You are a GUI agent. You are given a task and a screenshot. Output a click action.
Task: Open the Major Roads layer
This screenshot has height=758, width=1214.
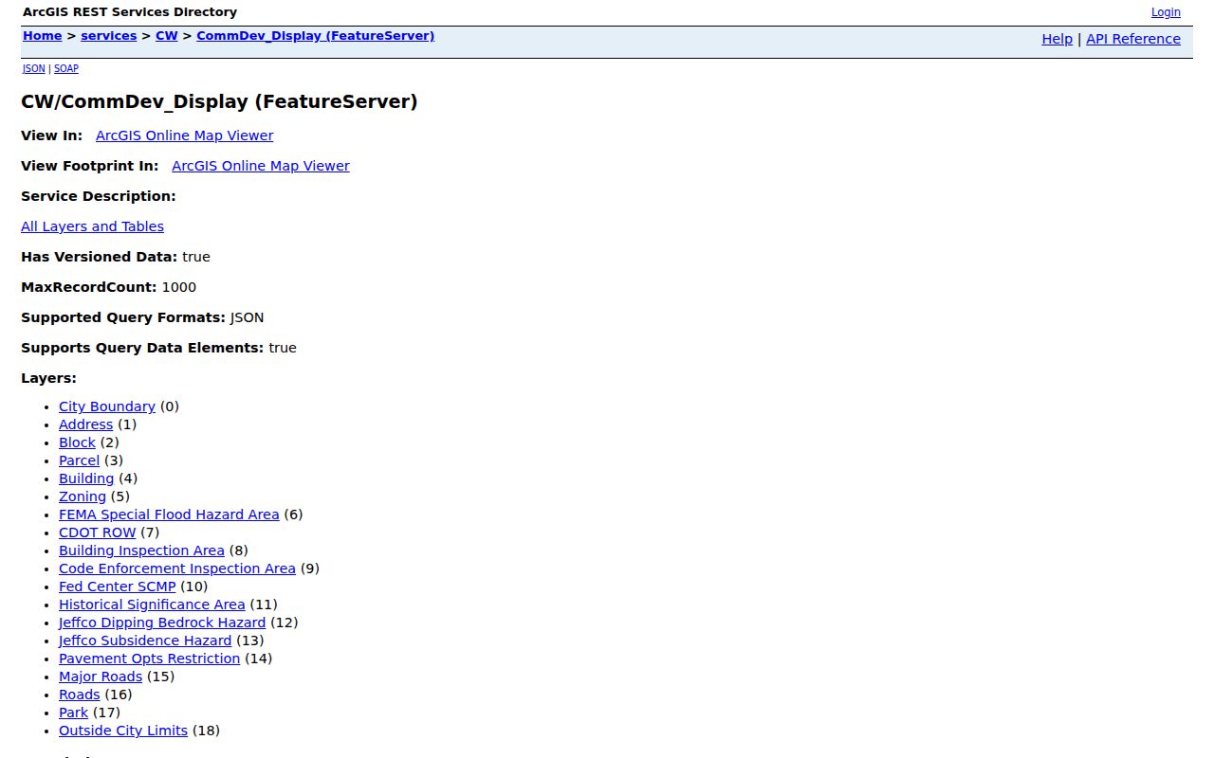[101, 677]
